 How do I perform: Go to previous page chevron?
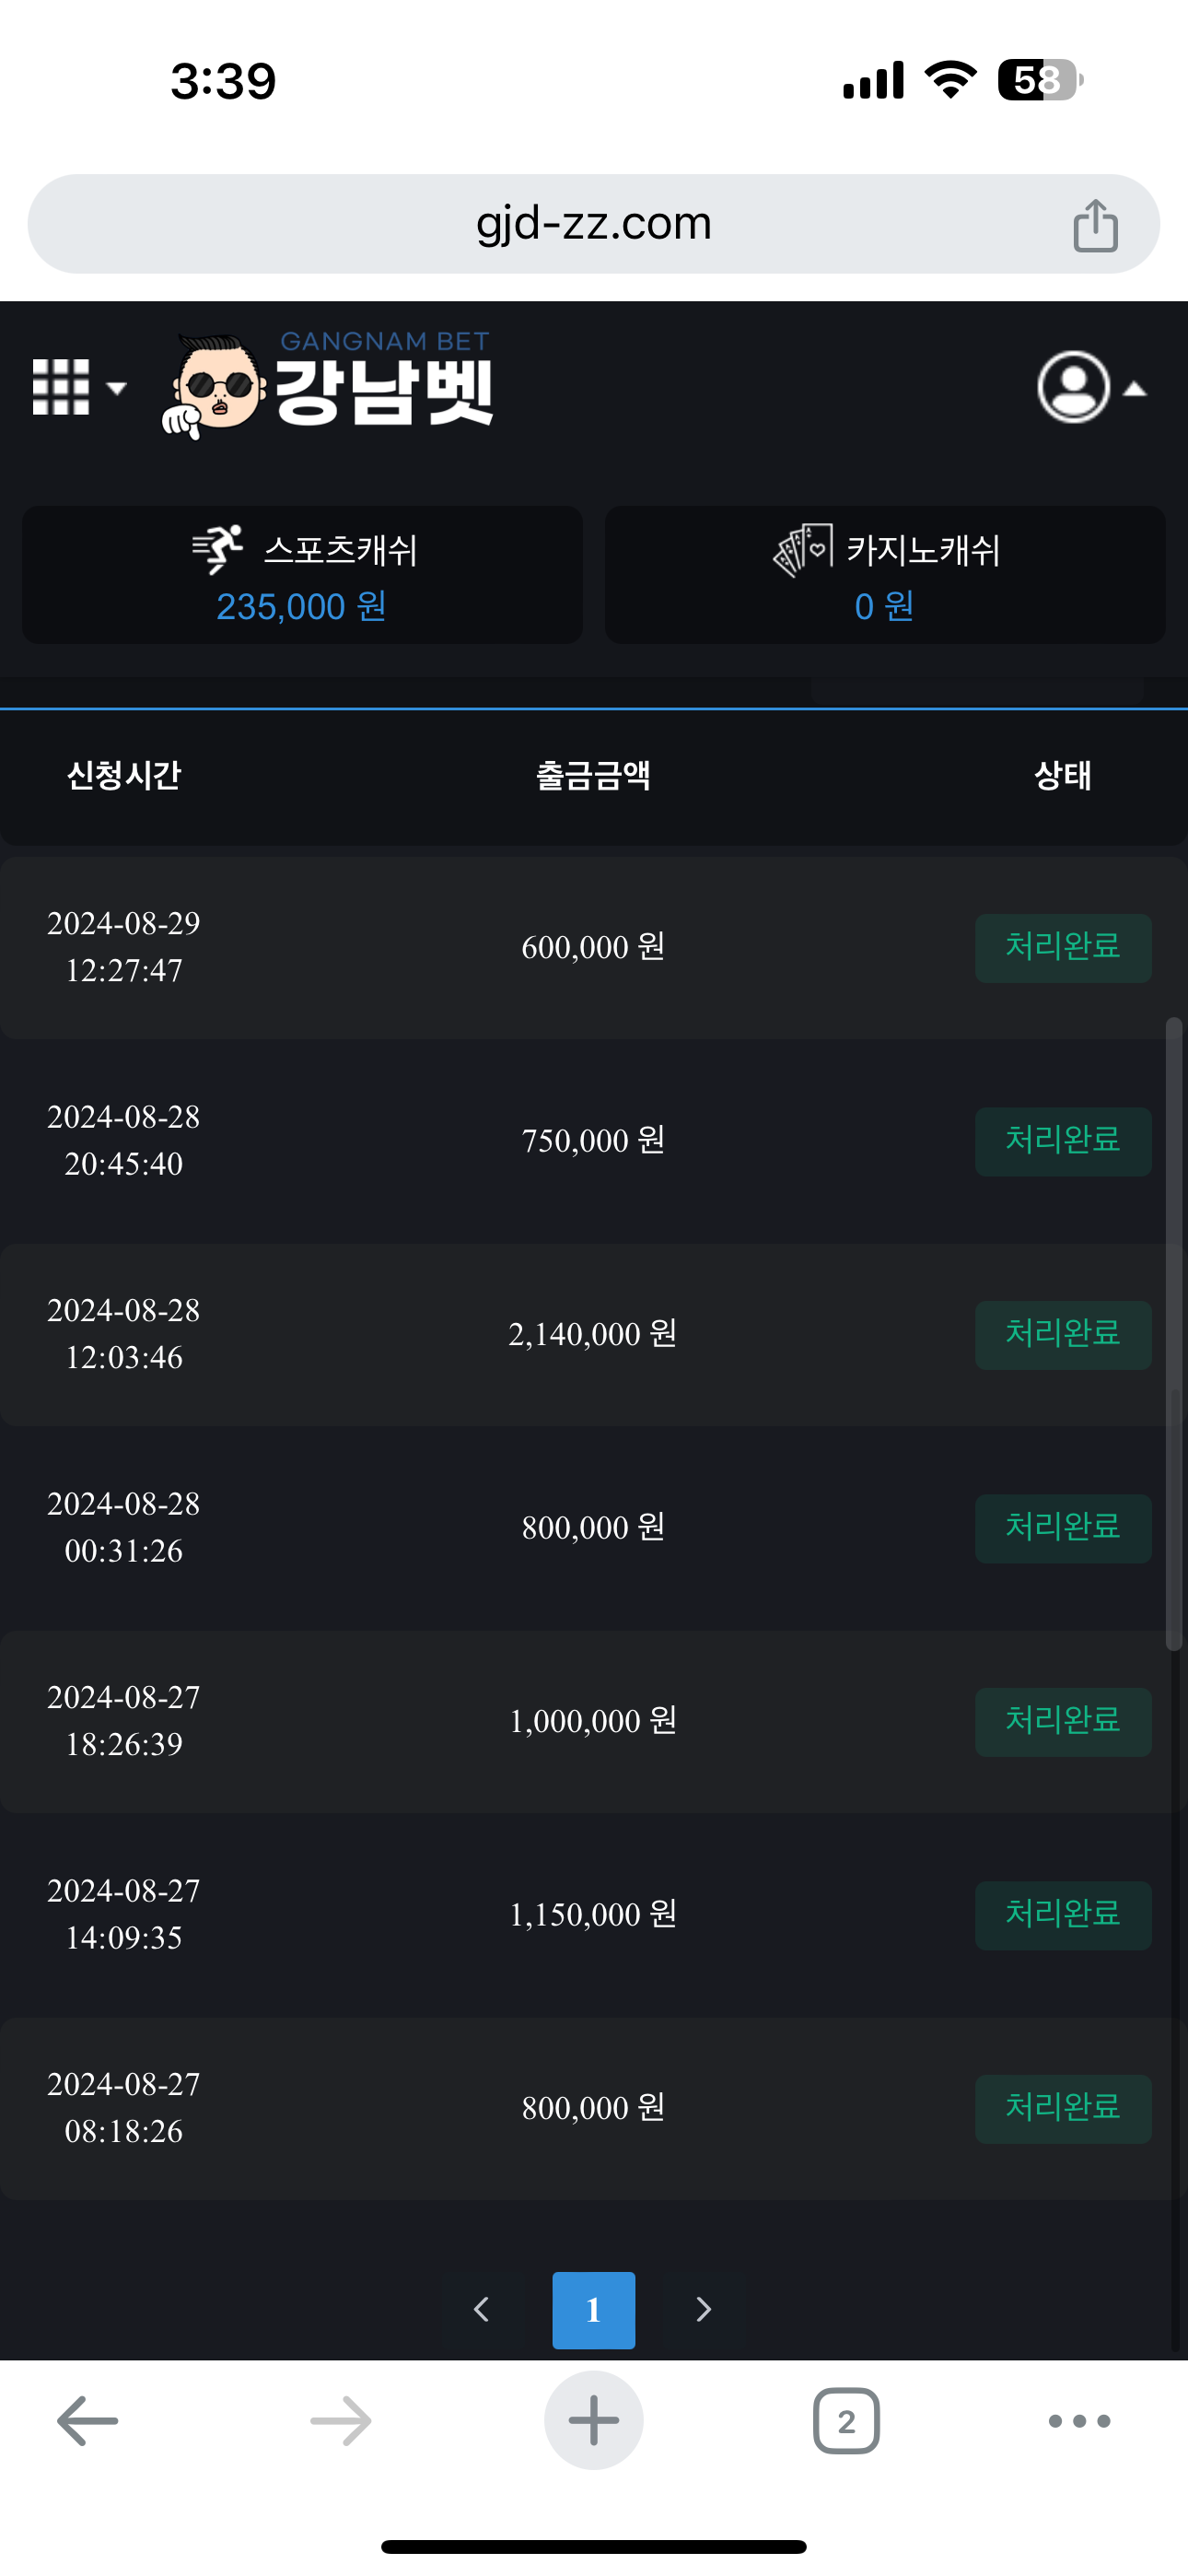[482, 2309]
